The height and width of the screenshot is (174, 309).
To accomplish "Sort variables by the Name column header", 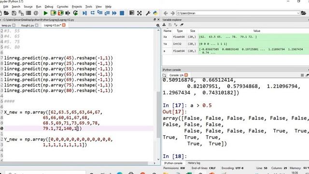I will 168,31.
